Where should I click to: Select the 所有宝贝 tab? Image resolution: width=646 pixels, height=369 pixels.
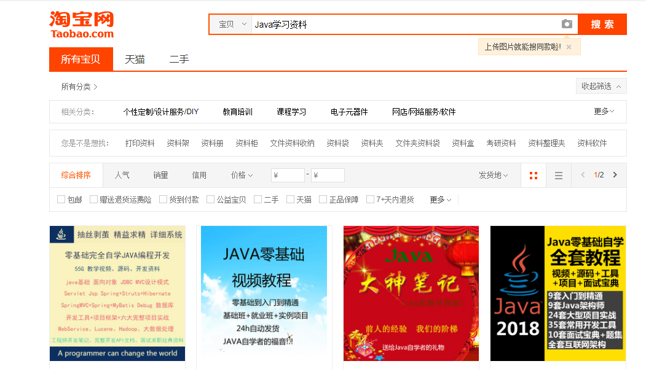pos(81,59)
